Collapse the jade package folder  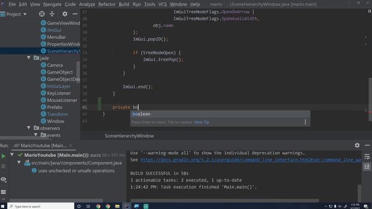pos(28,58)
